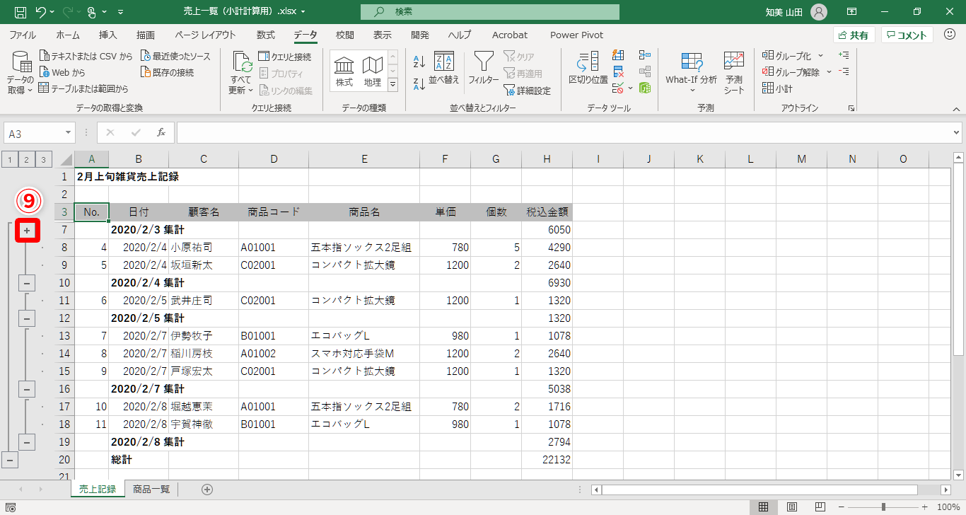
Task: Click テキストまたは CSV から import
Action: point(86,56)
